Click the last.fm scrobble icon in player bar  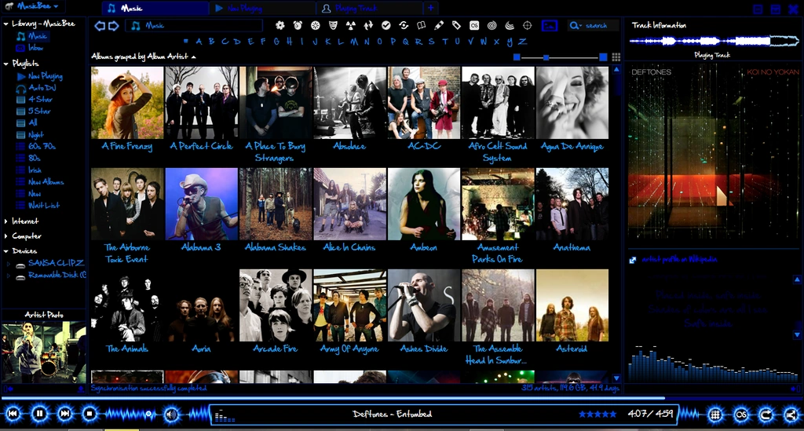coord(740,415)
